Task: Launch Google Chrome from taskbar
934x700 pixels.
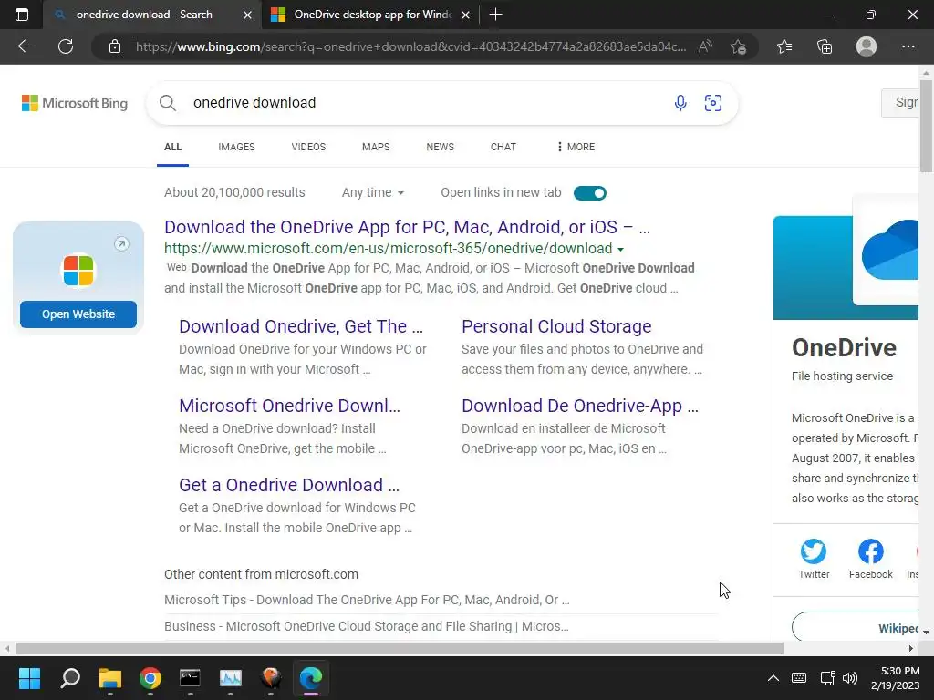Action: tap(150, 678)
